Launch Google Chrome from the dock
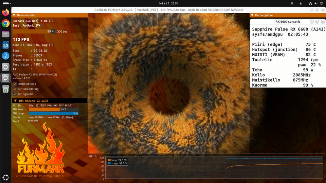The width and height of the screenshot is (326, 183). 6,23
